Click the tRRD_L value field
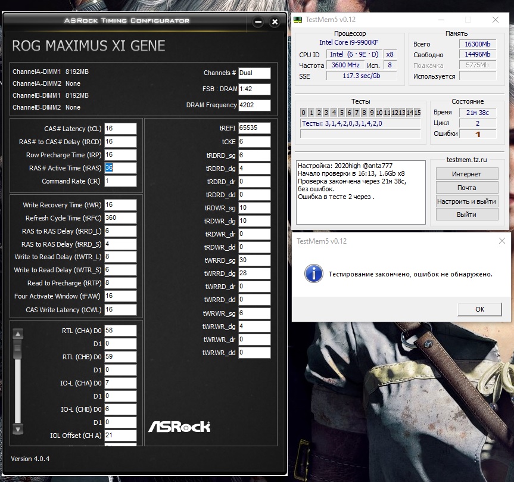The height and width of the screenshot is (482, 514). (120, 231)
